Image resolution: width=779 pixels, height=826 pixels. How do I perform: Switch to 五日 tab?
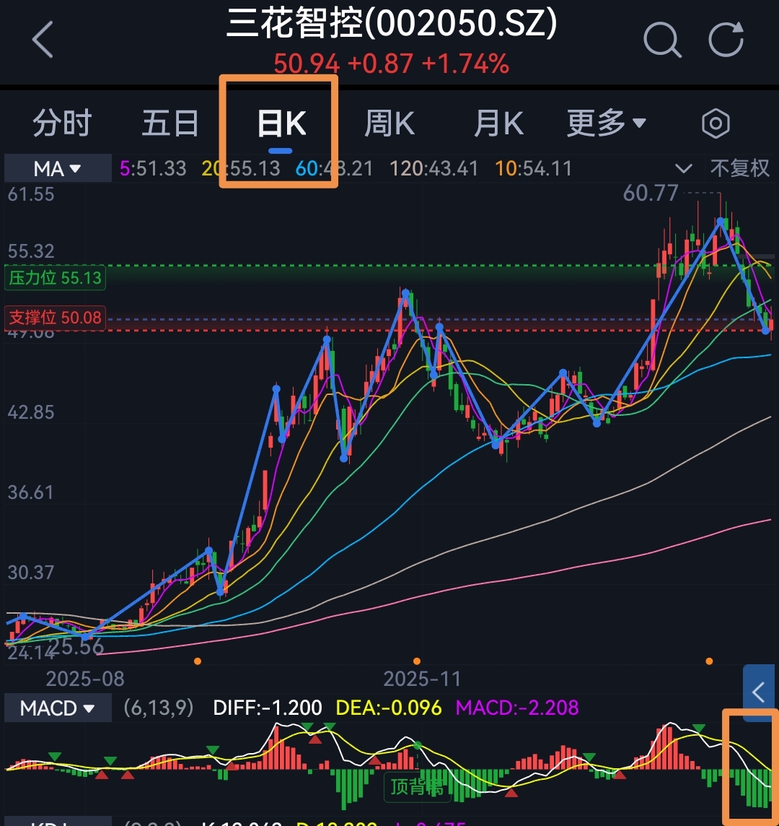(170, 123)
